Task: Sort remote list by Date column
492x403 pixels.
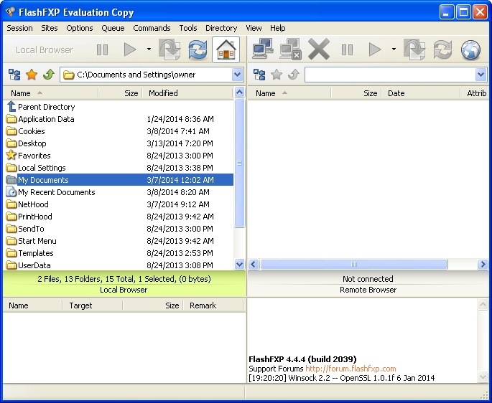Action: (420, 93)
